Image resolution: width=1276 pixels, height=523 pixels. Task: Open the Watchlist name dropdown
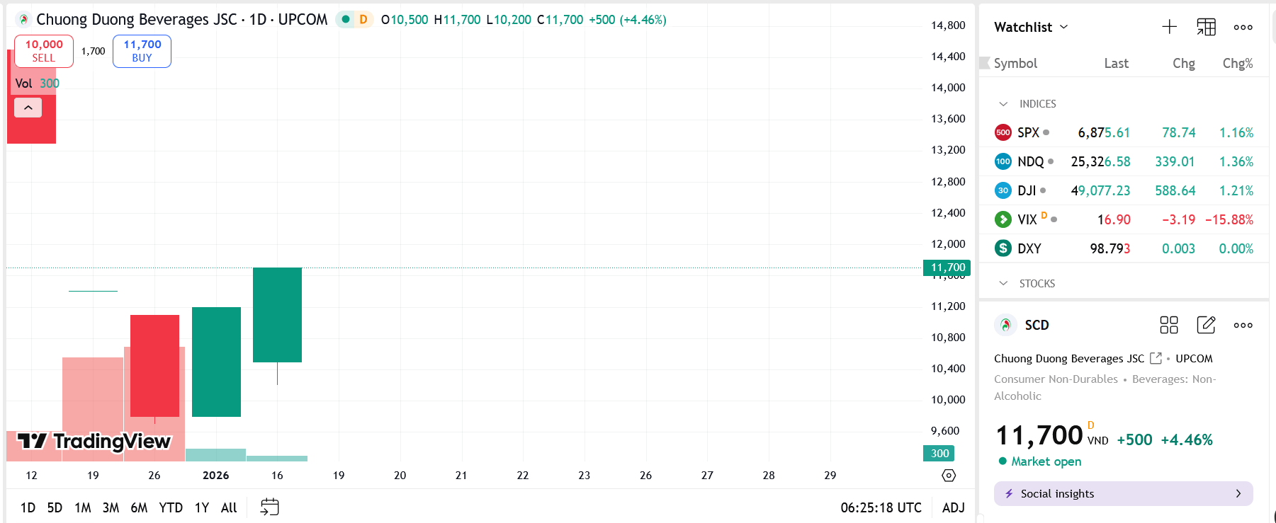click(x=1031, y=27)
